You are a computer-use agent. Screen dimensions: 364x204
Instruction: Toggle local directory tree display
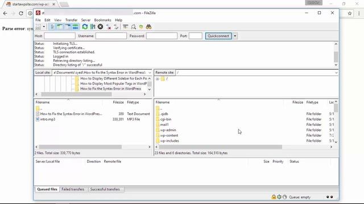(60, 27)
